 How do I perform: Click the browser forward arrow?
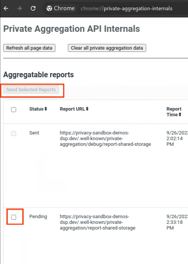tap(20, 8)
